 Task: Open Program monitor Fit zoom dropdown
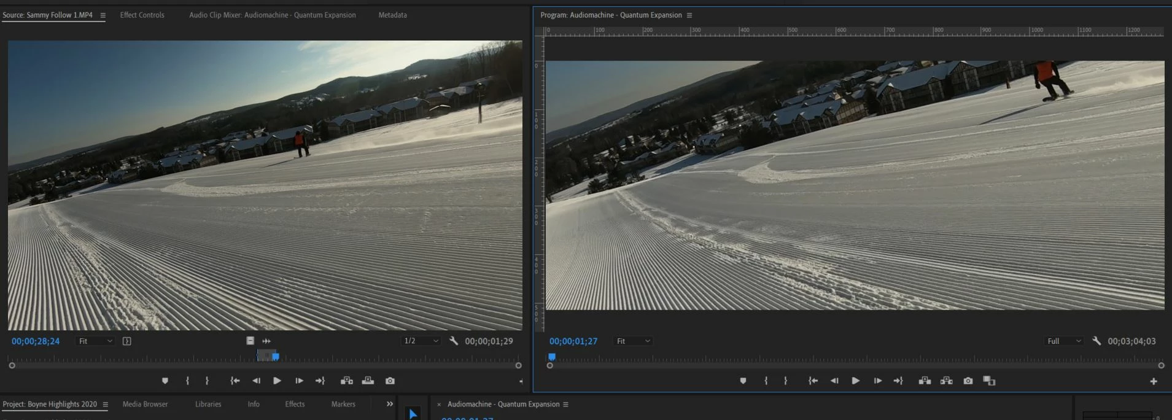pos(633,341)
